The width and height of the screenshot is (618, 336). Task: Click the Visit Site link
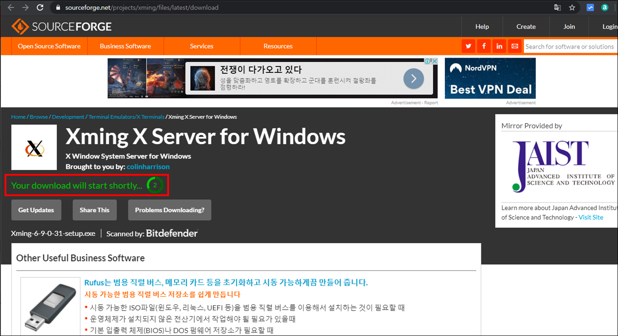tap(591, 217)
